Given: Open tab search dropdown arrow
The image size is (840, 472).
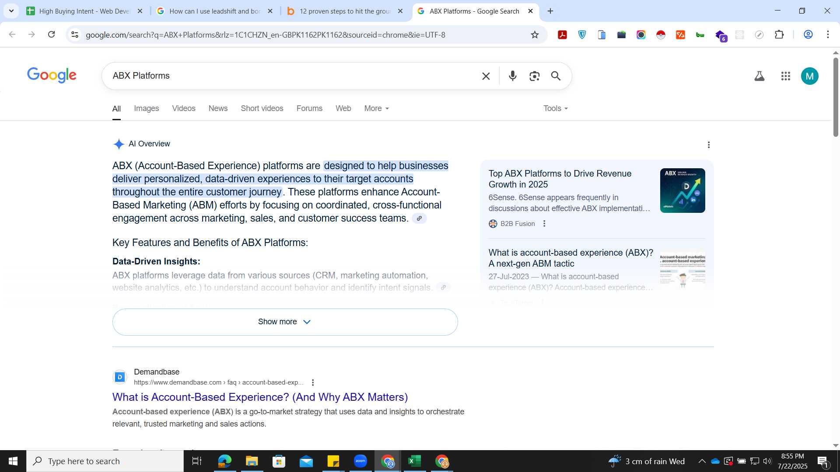Looking at the screenshot, I should [x=11, y=11].
